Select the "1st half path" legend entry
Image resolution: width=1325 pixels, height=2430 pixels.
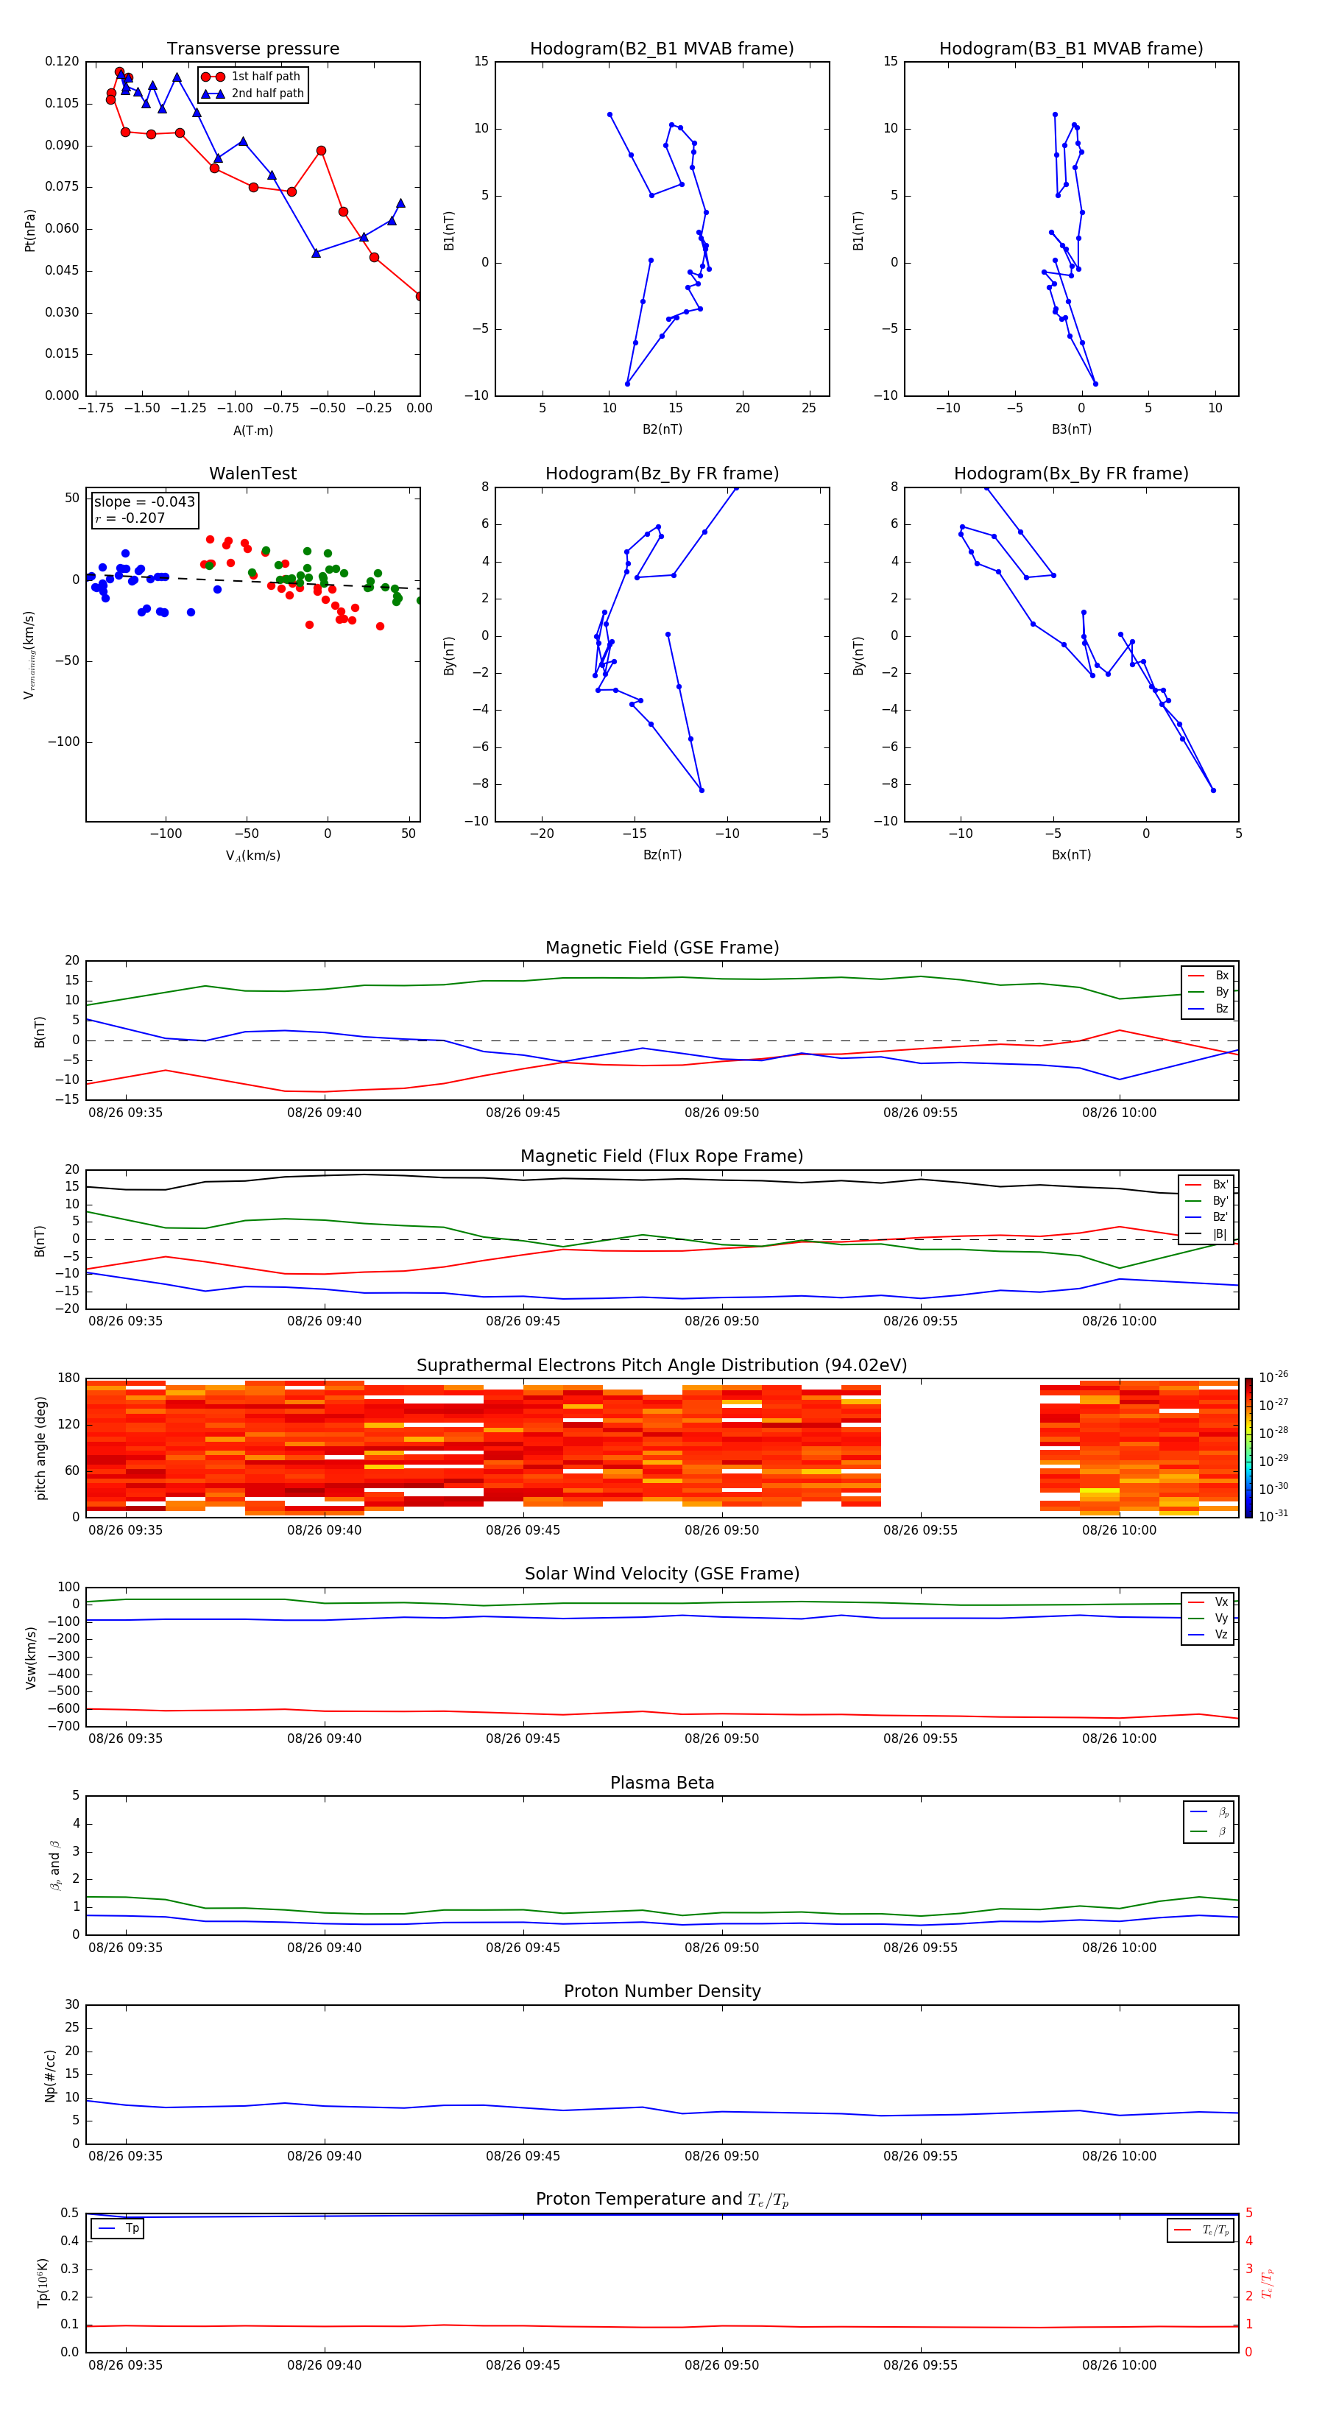click(251, 77)
